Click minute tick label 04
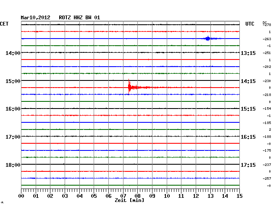273x207 pixels. 79,196
